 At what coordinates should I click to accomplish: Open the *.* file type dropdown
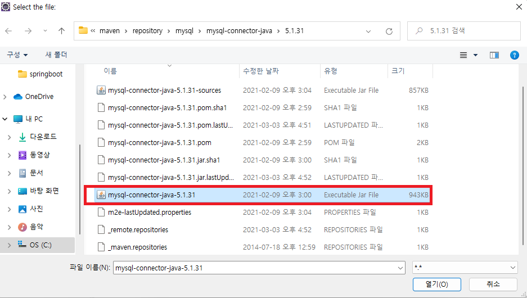pyautogui.click(x=465, y=268)
